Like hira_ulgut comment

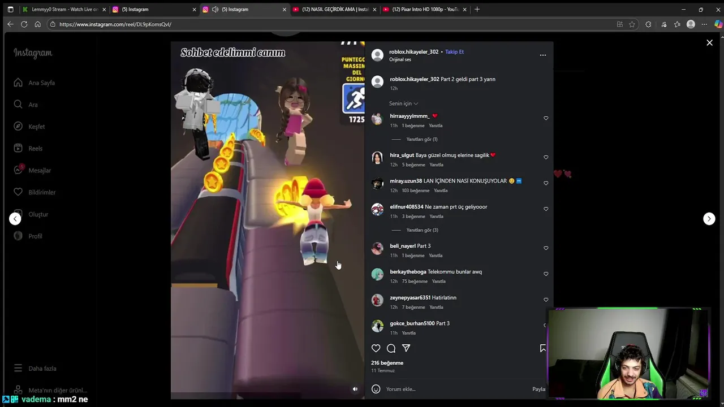(546, 157)
